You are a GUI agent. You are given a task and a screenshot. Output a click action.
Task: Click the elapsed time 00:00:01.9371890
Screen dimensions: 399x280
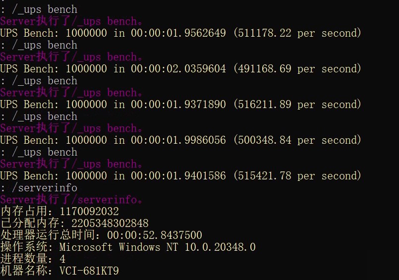[x=178, y=105]
